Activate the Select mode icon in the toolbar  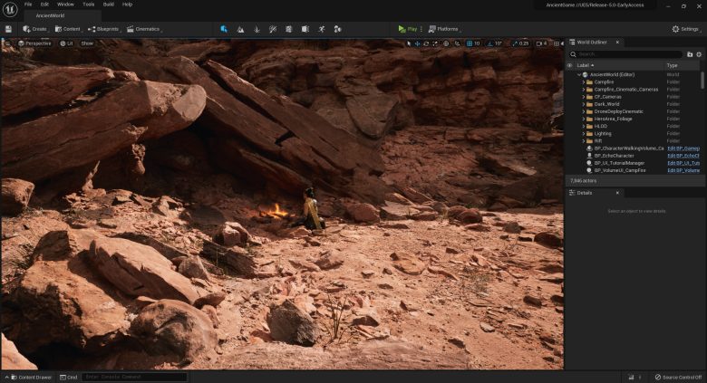(224, 29)
